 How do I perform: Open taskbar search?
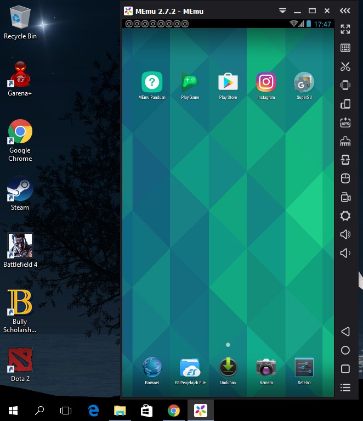[39, 411]
